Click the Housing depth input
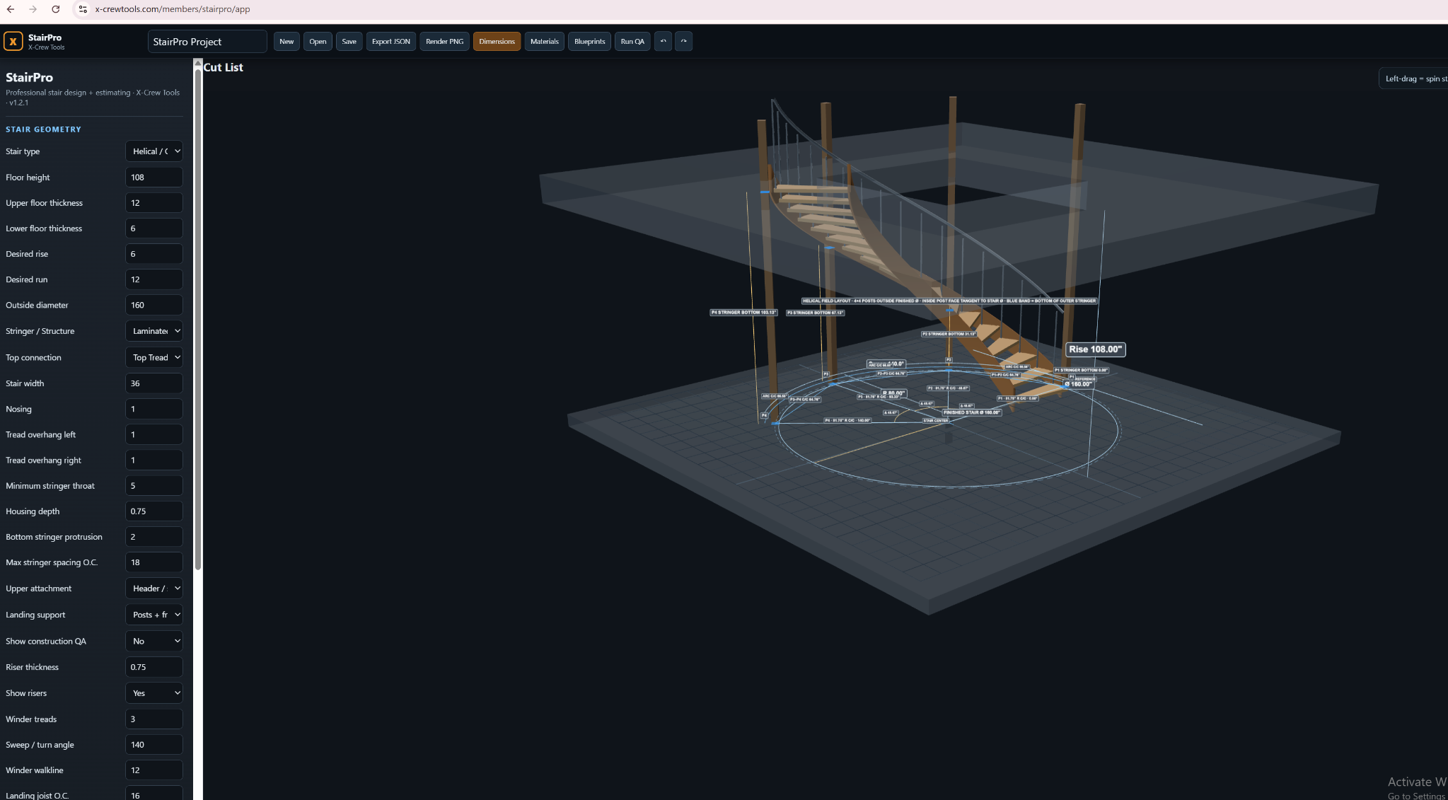 click(x=154, y=511)
